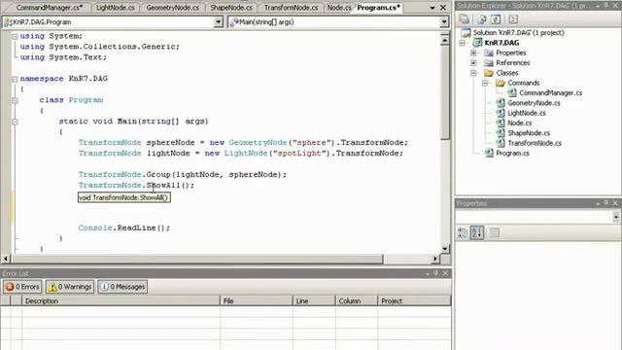Select Program.cs in Solution Explorer tree
Viewport: 622px width, 350px height.
512,154
